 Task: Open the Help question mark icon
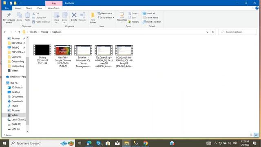[257, 8]
